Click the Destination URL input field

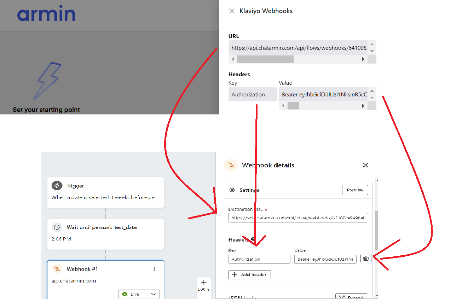[x=298, y=218]
